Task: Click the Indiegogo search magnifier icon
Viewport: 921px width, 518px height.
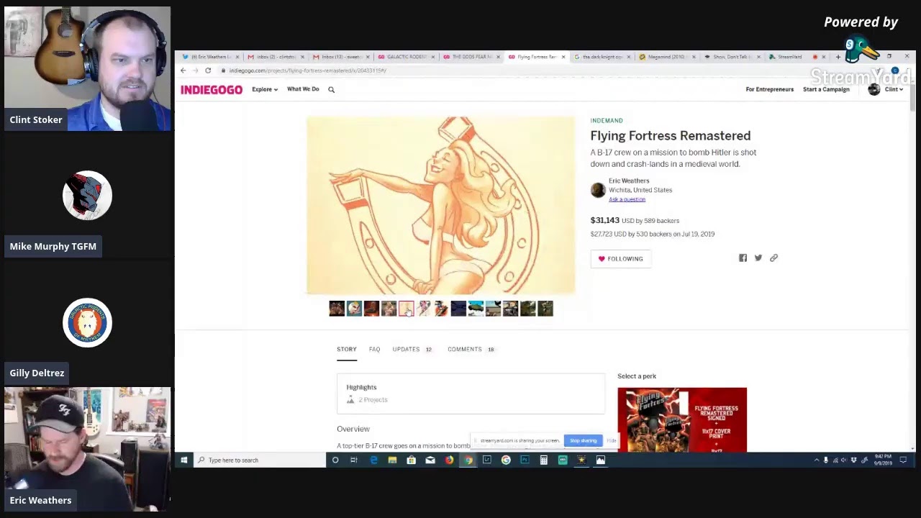Action: coord(331,90)
